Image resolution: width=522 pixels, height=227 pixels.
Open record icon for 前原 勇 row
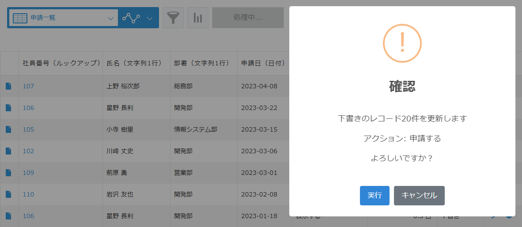click(x=8, y=173)
